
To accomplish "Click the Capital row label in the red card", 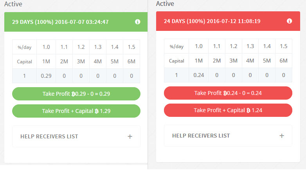I will point(176,61).
